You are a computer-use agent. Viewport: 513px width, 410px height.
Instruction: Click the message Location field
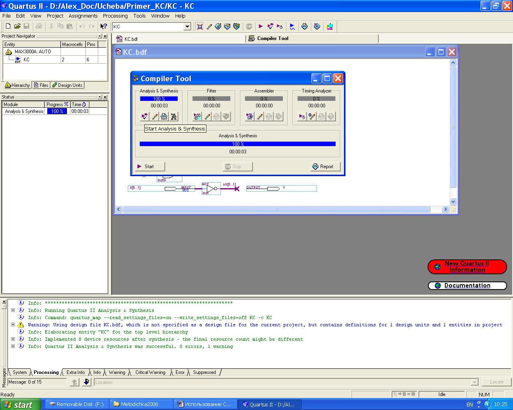coord(286,382)
